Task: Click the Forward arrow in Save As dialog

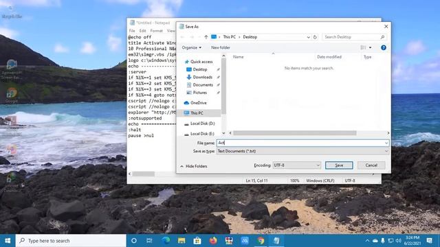Action: coord(192,37)
